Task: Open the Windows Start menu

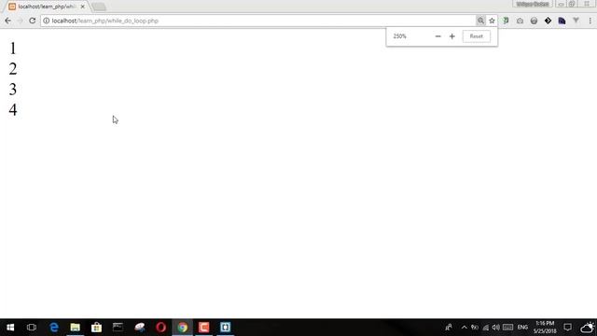Action: 10,328
